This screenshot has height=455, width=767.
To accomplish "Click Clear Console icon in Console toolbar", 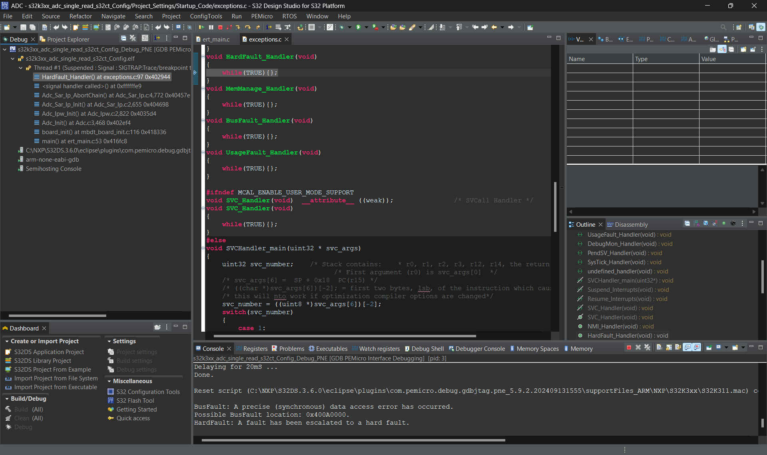I will tap(659, 348).
